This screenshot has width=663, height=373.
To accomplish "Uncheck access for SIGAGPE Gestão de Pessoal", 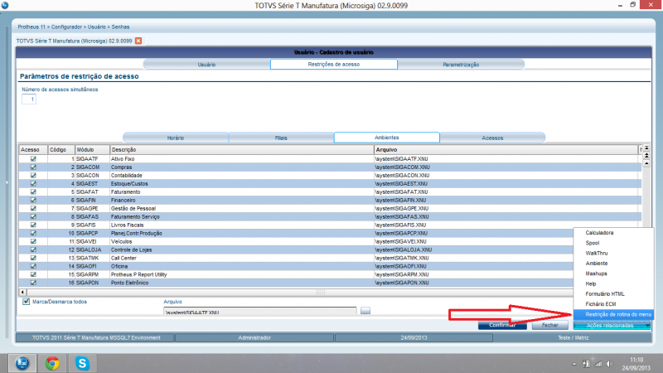I will (33, 209).
